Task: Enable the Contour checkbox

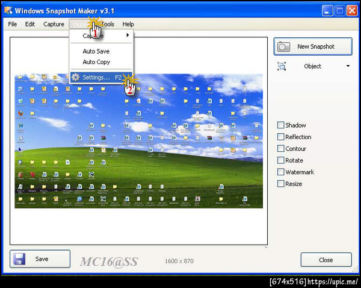Action: 280,148
